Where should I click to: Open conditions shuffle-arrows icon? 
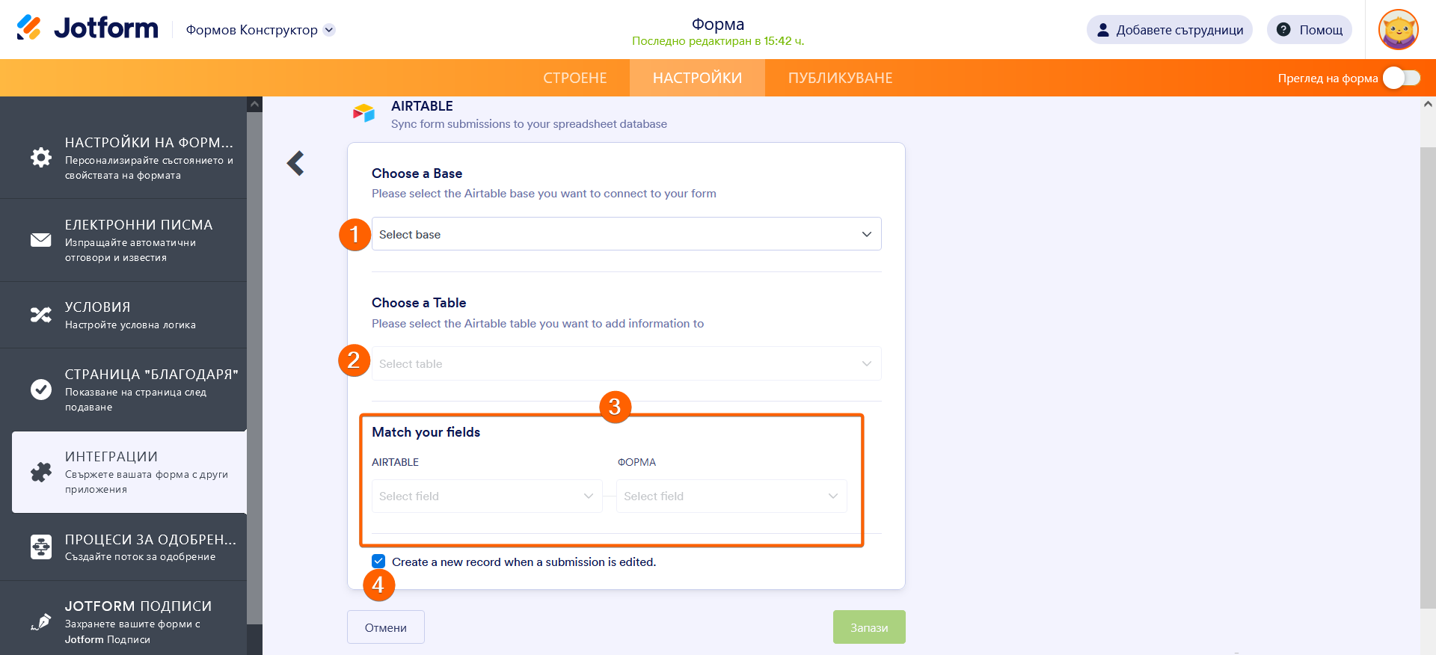(x=41, y=315)
